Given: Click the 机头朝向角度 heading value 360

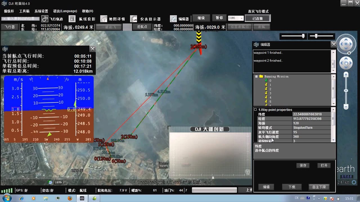Looking at the screenshot, I should [312, 137].
